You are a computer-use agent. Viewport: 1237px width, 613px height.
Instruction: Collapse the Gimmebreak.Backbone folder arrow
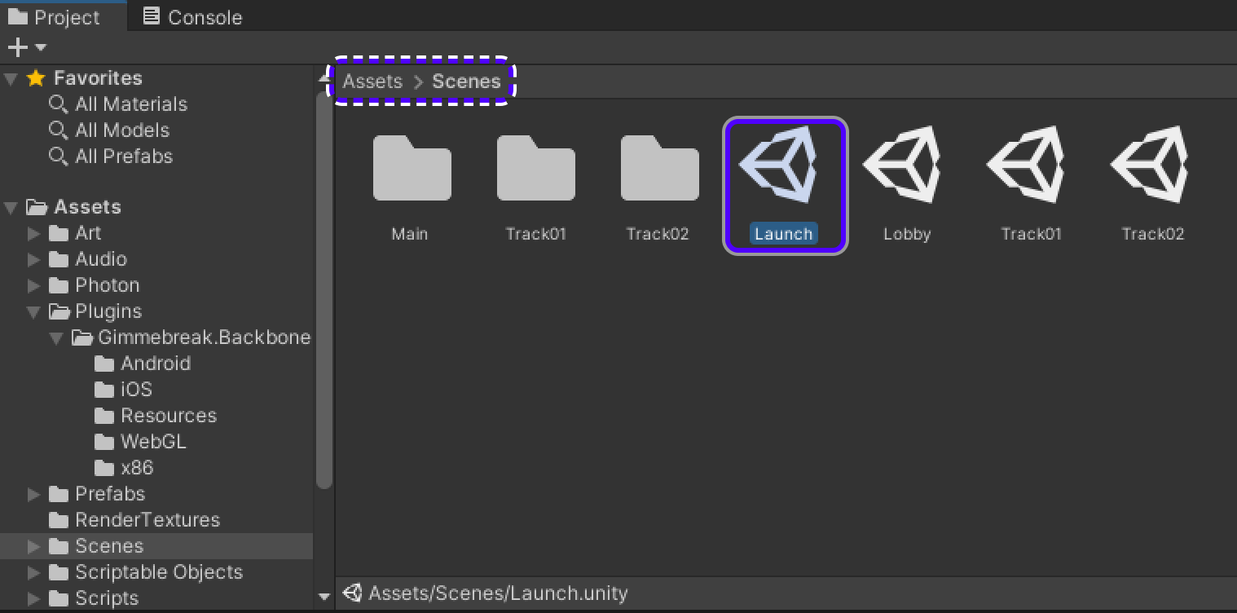[56, 338]
